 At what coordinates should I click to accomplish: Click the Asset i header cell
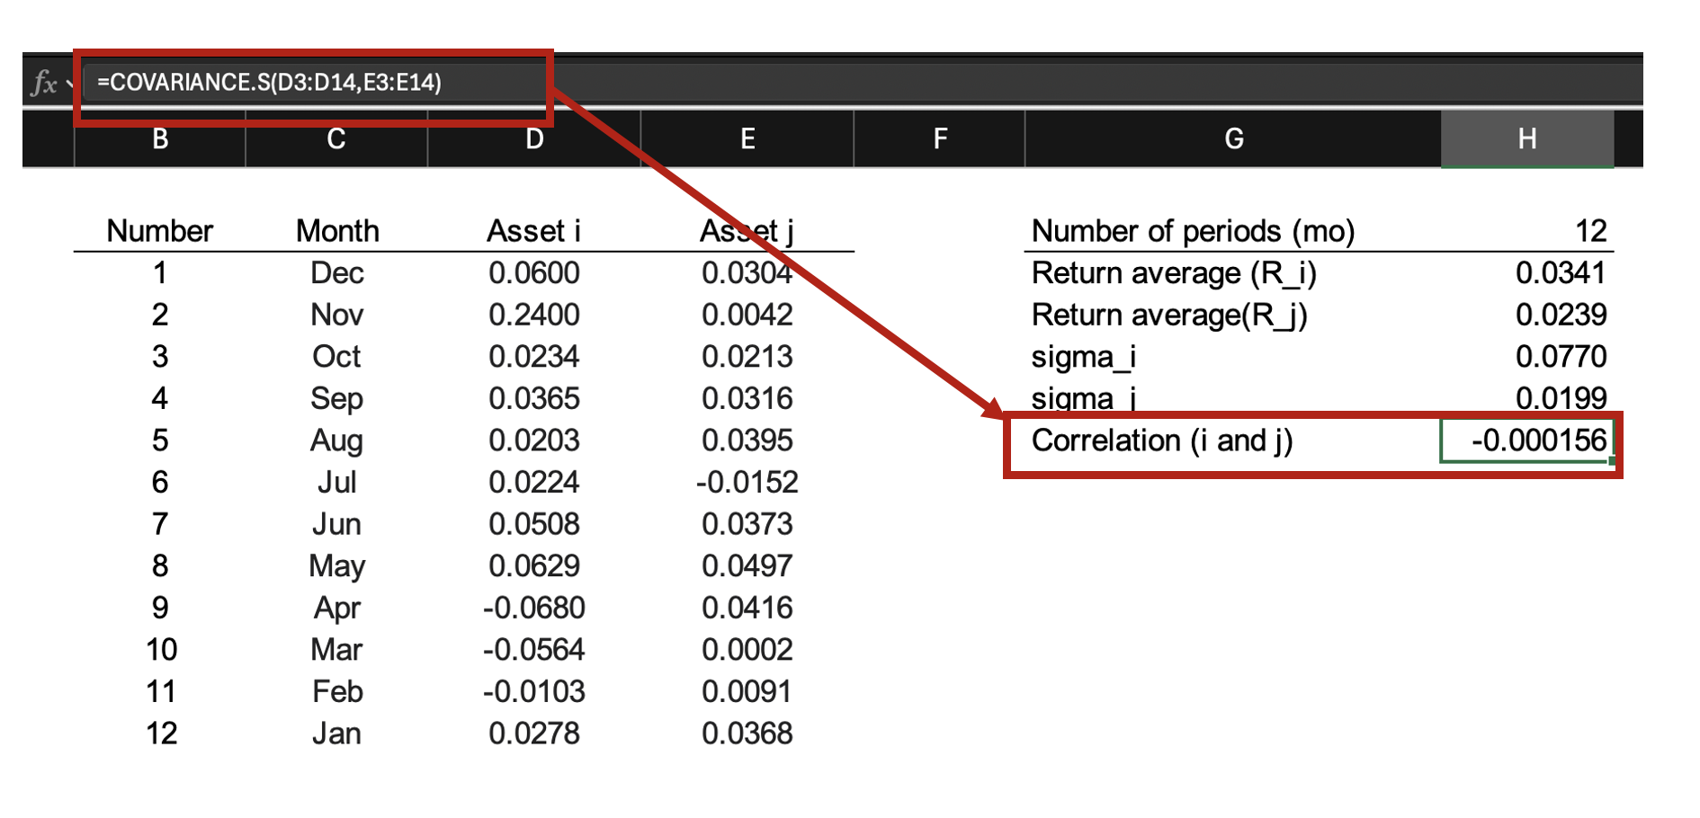tap(534, 231)
